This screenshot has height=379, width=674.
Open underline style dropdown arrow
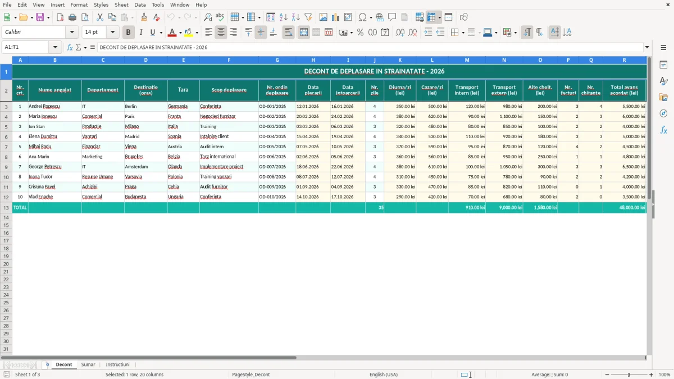[x=161, y=33]
